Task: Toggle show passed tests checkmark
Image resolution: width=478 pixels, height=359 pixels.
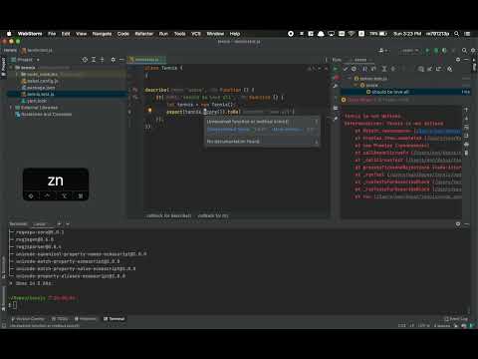Action: (x=346, y=69)
